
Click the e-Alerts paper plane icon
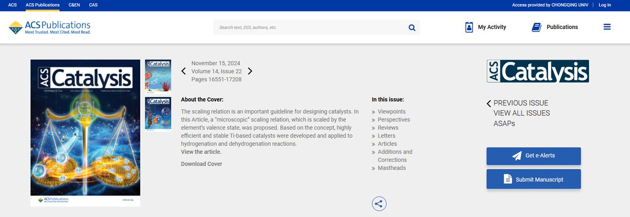(x=517, y=156)
